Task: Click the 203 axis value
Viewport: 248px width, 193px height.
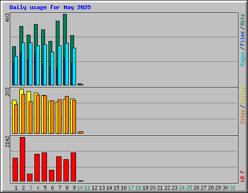Action: pos(7,92)
